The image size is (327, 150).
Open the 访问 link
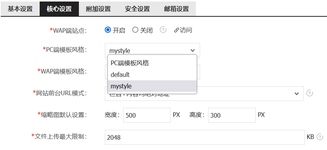183,30
